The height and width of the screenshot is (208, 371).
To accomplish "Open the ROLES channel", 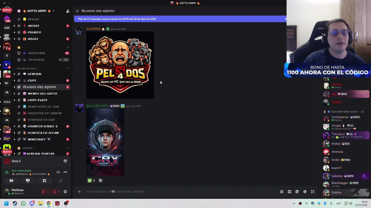I will [x=43, y=39].
